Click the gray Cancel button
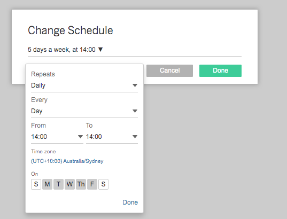This screenshot has height=219, width=287. pos(169,71)
